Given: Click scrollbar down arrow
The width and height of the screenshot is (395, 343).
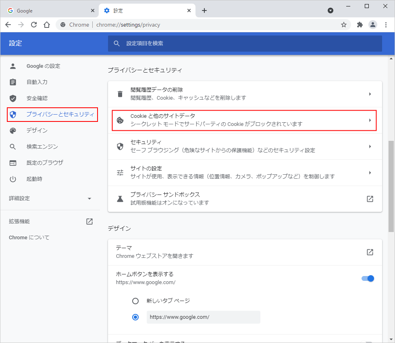Looking at the screenshot, I should tap(391, 339).
